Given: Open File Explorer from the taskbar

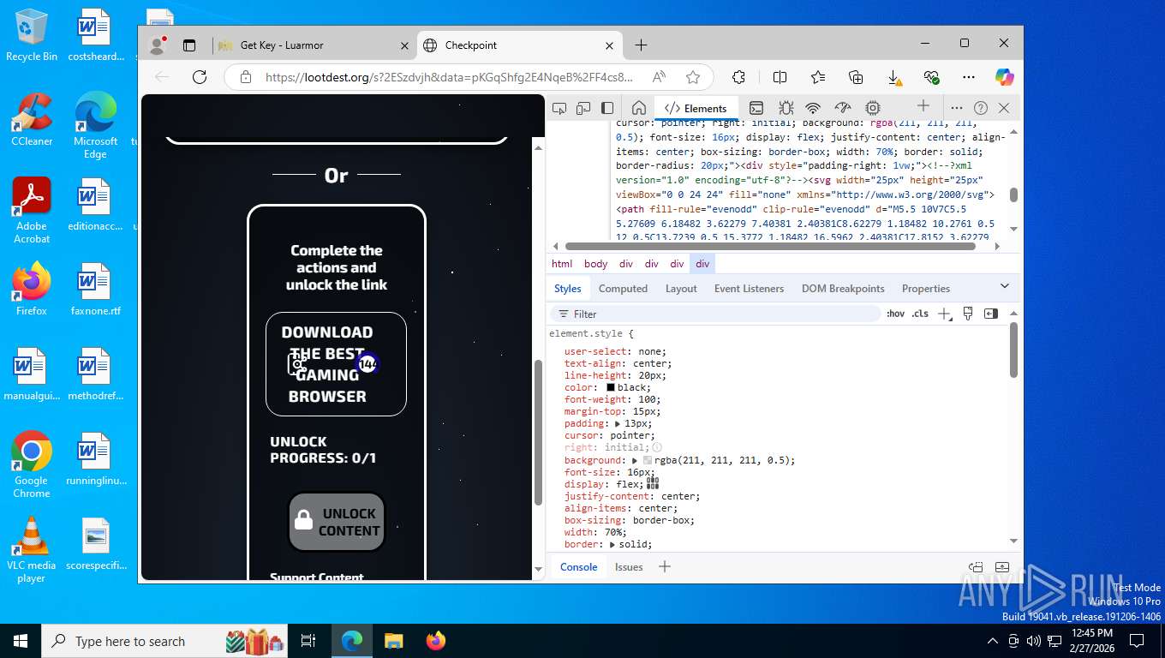Looking at the screenshot, I should 393,640.
